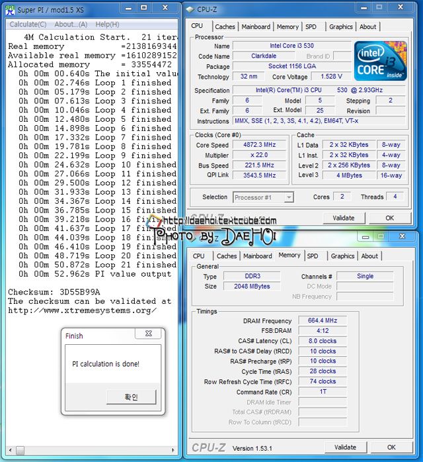This screenshot has width=423, height=462.
Task: Click the xtremesystems.org URL text in Super PI
Action: coord(83,310)
